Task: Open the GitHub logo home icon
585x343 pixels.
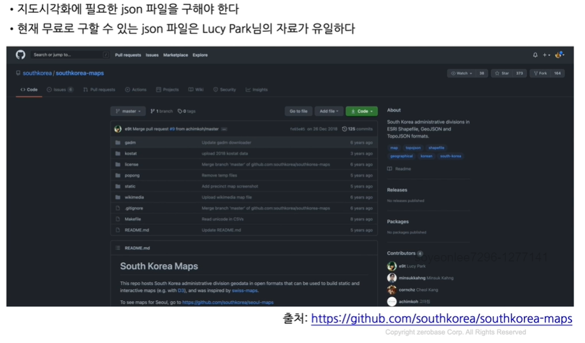Action: (x=20, y=55)
